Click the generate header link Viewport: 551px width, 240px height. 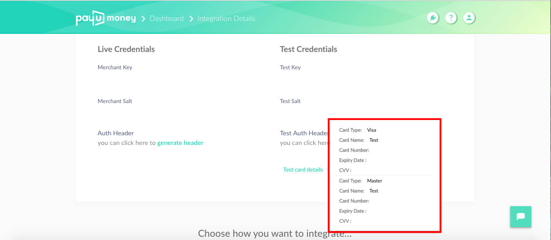[x=180, y=143]
